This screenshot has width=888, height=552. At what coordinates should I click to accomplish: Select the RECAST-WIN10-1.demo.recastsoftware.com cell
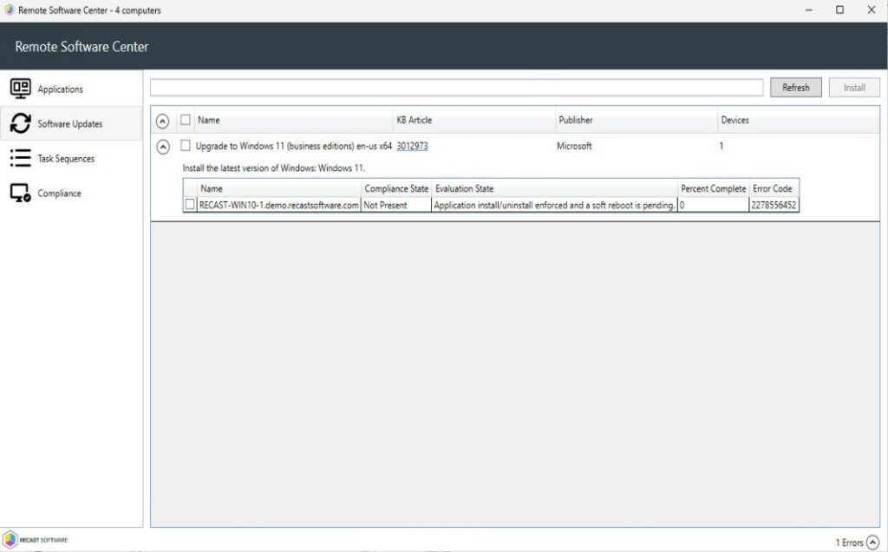coord(279,205)
